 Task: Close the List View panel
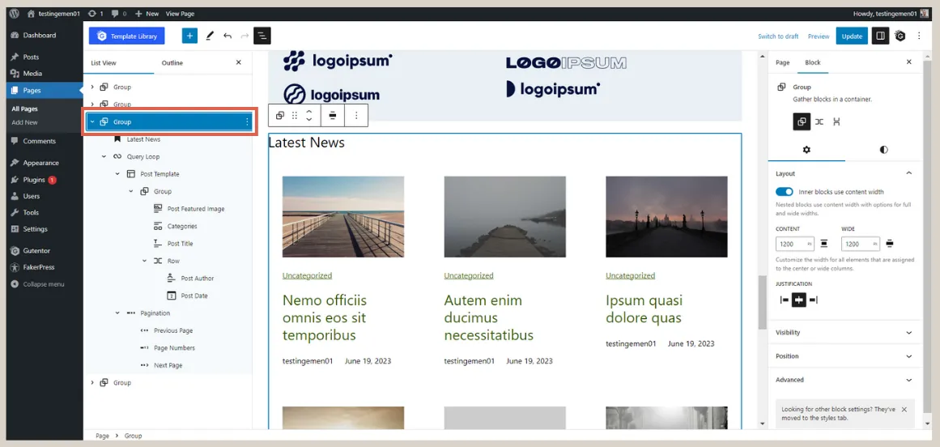239,62
